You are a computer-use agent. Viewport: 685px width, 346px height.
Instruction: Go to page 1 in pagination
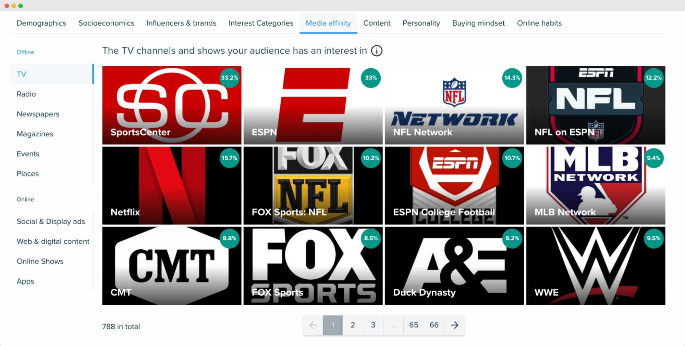(x=333, y=325)
